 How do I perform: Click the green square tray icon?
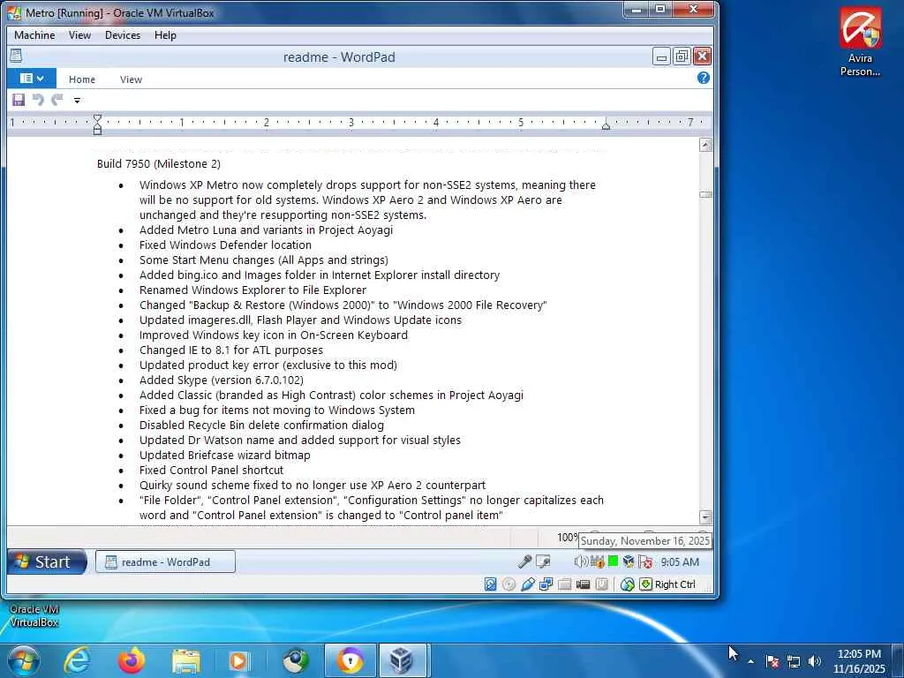(613, 561)
